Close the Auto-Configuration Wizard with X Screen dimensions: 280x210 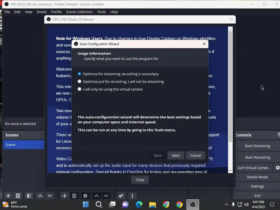click(204, 44)
